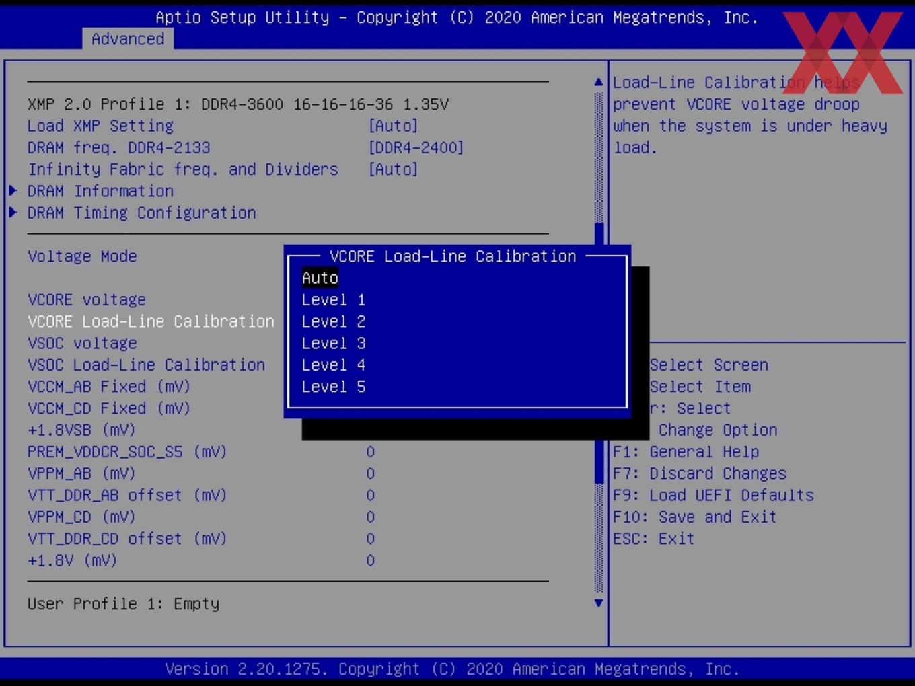Click the XMP 2.0 Profile 1 info line
Viewport: 915px width, 686px height.
point(238,104)
